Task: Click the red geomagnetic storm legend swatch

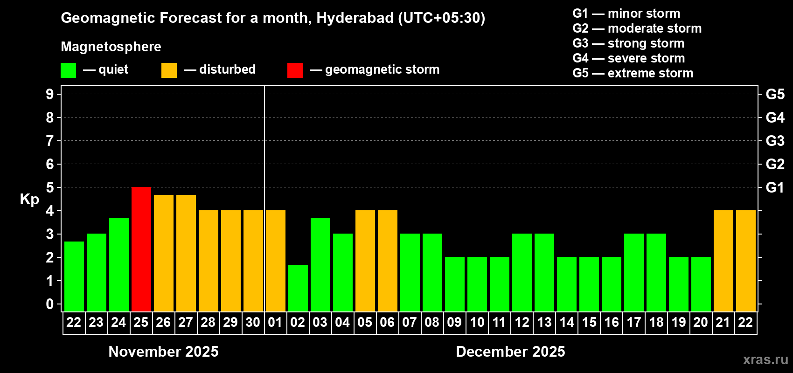Action: 295,70
